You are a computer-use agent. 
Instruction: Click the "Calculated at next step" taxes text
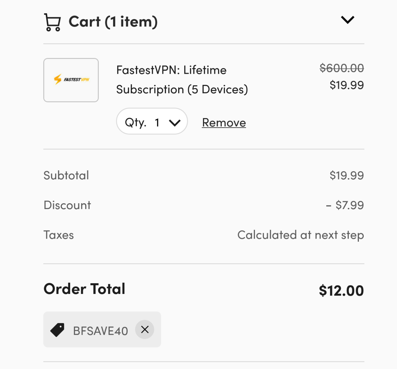(x=300, y=235)
